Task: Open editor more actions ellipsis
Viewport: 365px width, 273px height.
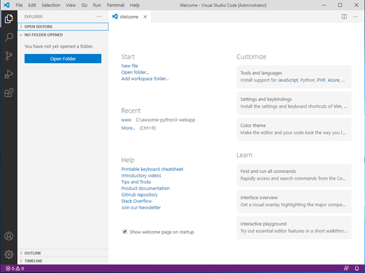Action: (x=355, y=16)
